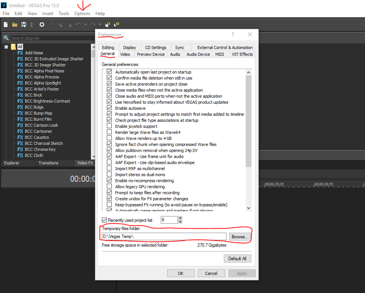Increase recently used project list value

[x=180, y=218]
